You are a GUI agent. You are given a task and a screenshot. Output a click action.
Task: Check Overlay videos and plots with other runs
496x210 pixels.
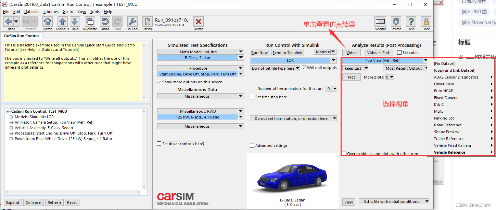click(x=344, y=153)
